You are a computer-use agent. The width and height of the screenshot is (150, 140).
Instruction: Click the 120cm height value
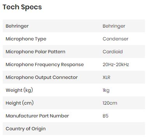[110, 103]
